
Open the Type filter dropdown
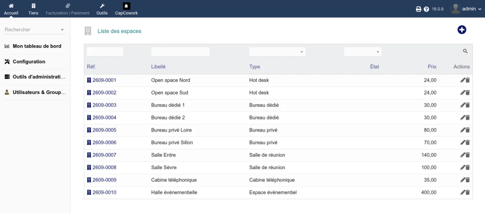pyautogui.click(x=277, y=52)
